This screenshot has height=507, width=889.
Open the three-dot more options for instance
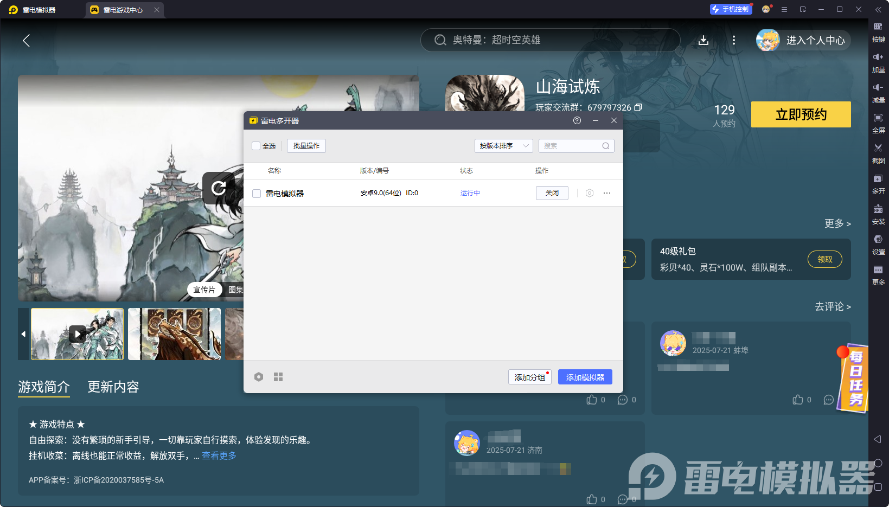point(607,193)
